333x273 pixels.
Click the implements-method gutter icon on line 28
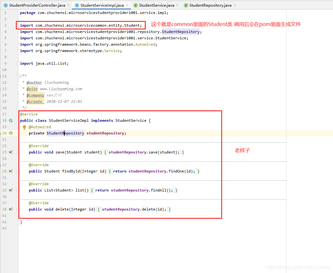(11, 171)
